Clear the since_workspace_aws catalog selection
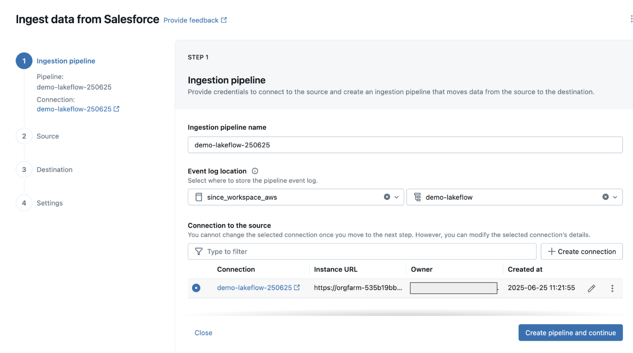 pos(388,197)
